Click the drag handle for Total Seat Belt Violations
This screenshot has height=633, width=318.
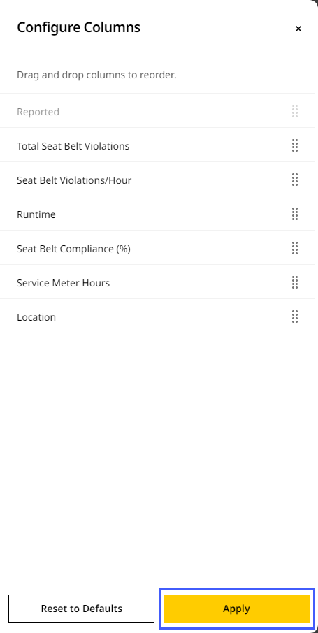(295, 145)
